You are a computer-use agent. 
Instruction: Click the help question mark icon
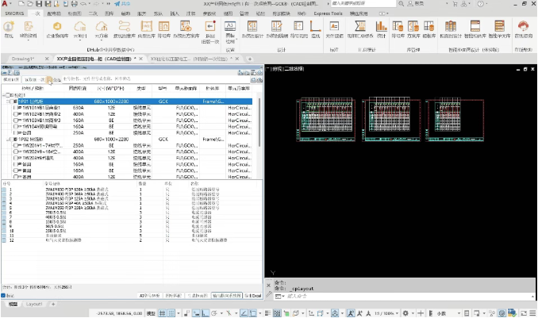480,4
